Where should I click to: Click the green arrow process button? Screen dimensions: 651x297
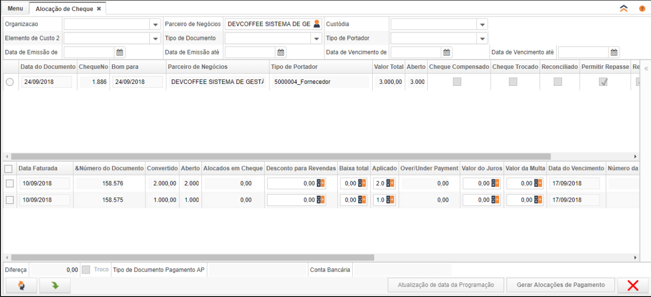tap(55, 286)
